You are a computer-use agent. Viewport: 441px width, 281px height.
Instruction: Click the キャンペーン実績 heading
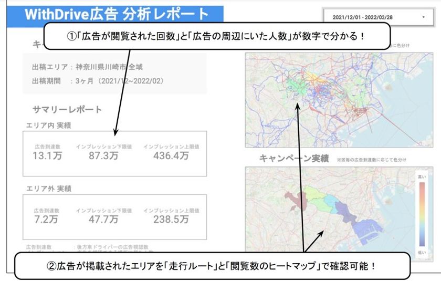click(294, 159)
